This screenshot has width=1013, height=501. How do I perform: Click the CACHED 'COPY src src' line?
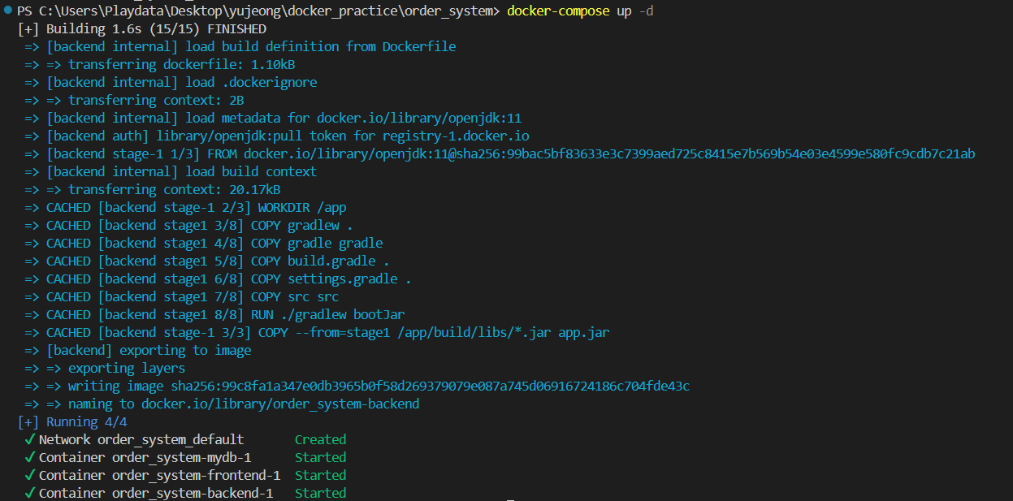[x=181, y=297]
